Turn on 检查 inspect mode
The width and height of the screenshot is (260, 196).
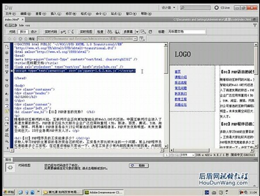click(x=100, y=32)
